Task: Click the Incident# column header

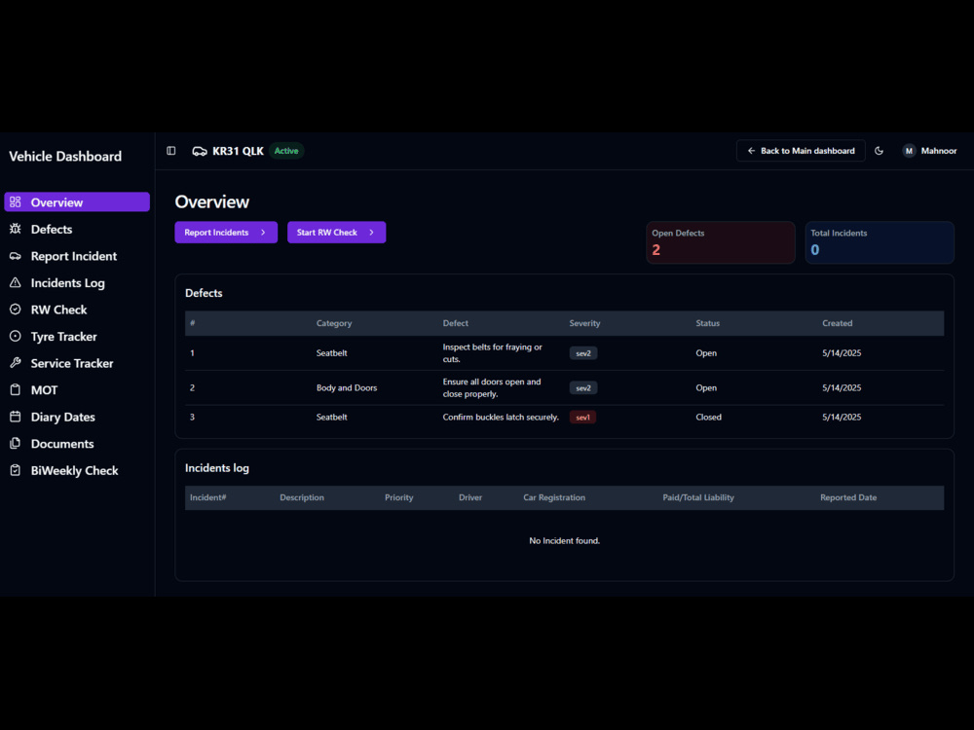Action: pos(208,497)
